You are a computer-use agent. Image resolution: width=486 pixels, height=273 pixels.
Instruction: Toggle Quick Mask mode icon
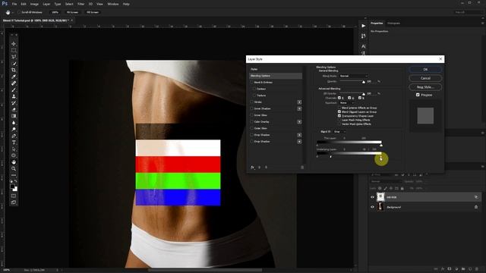coord(14,196)
